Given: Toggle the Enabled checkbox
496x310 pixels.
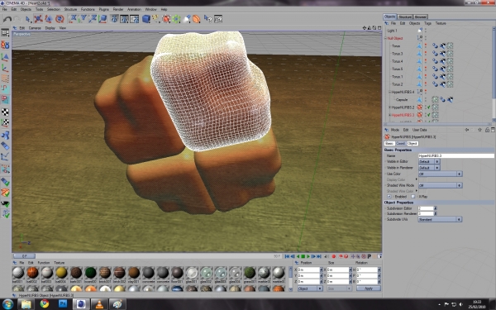Looking at the screenshot, I should coord(389,197).
